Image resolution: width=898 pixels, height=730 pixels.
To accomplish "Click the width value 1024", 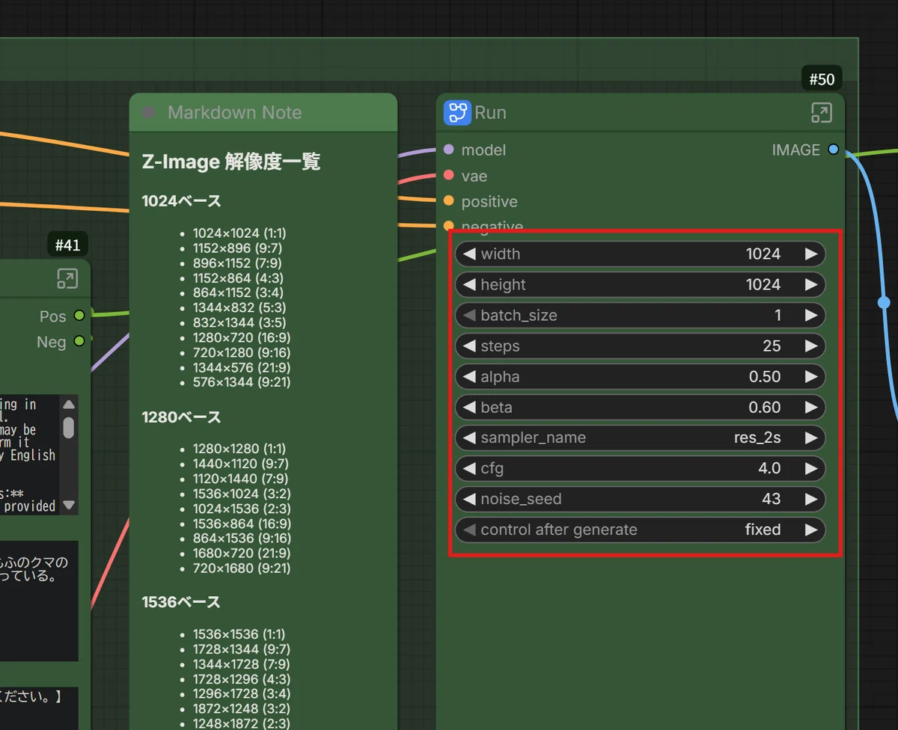I will coord(763,254).
